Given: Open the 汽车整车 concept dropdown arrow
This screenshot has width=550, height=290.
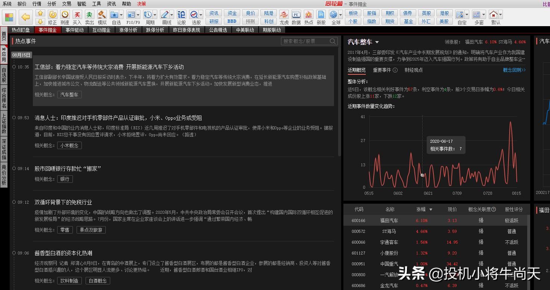Looking at the screenshot, I should [x=377, y=42].
